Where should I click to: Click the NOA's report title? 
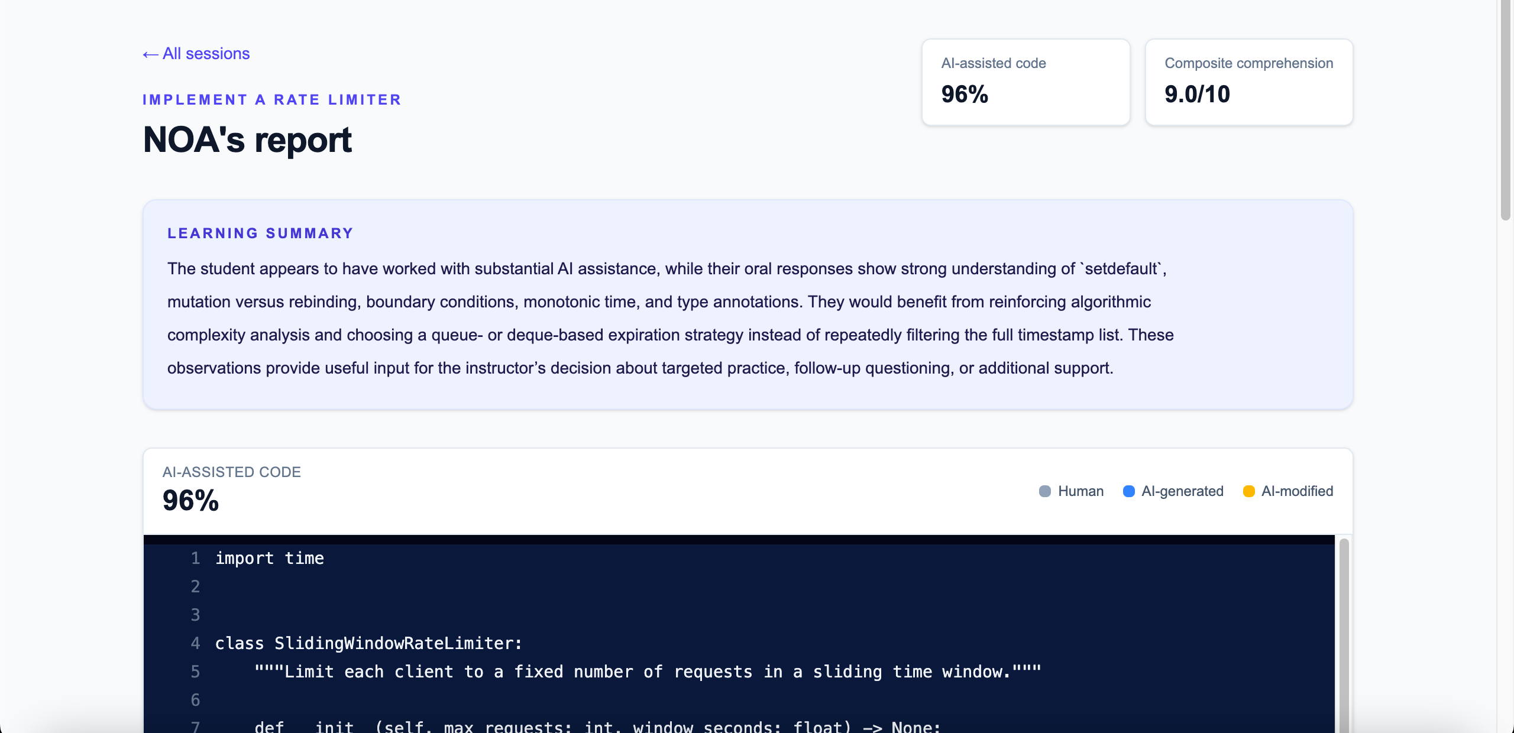pyautogui.click(x=247, y=140)
